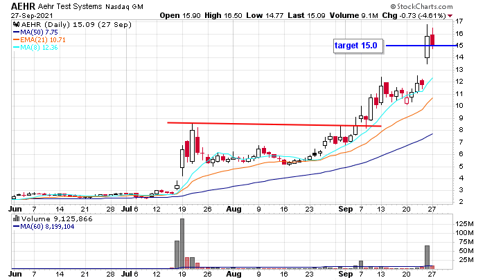485x280 pixels.
Task: Click the High 16.50 value
Action: click(x=223, y=15)
